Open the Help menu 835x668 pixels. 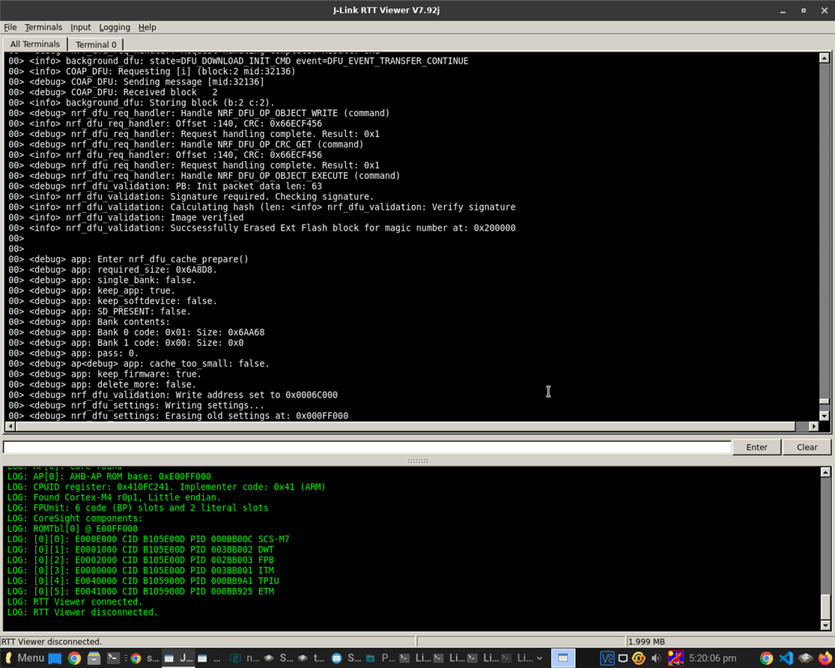click(x=147, y=27)
